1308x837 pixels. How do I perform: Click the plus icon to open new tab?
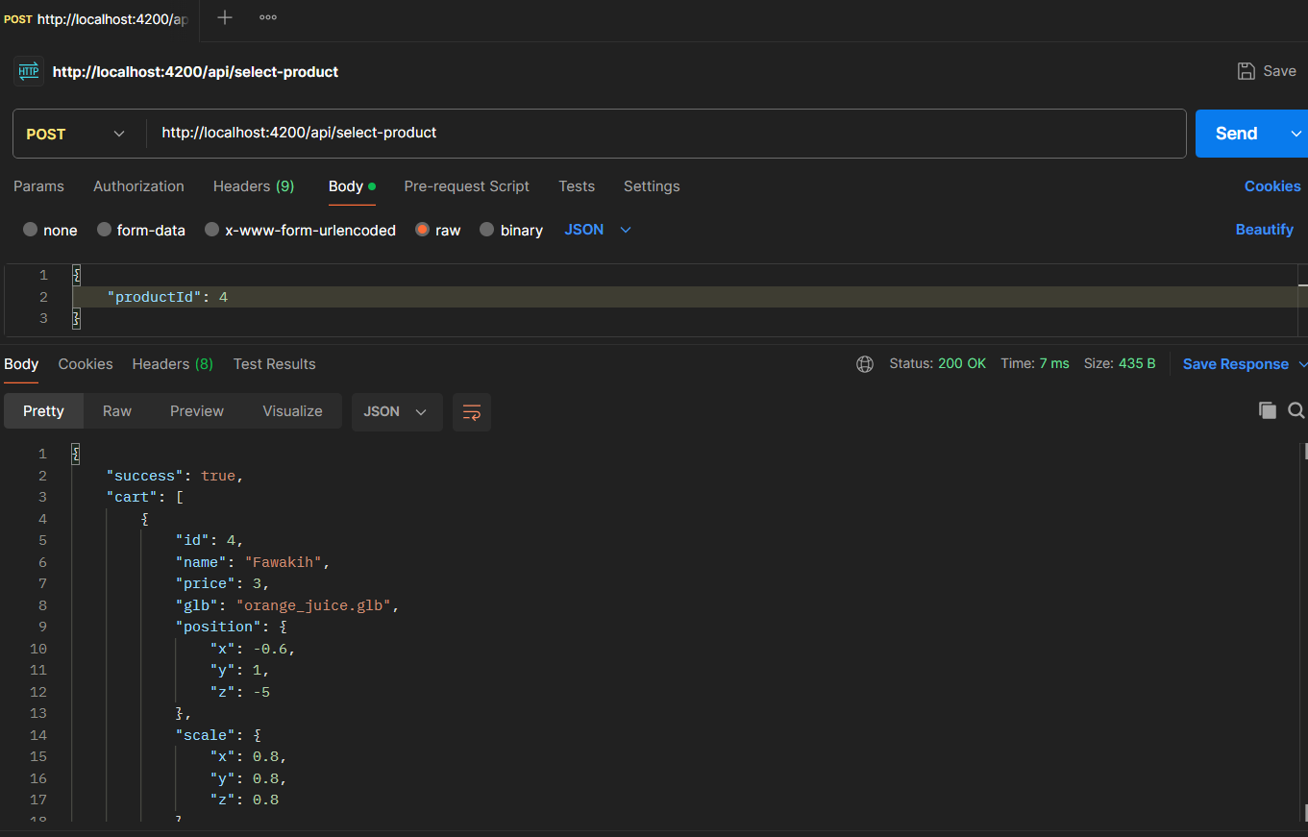225,18
